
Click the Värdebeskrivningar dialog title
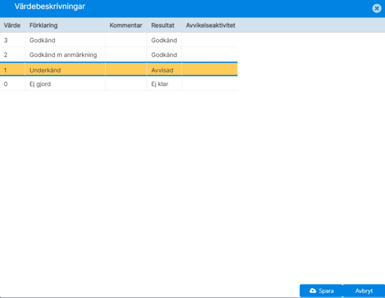click(50, 7)
